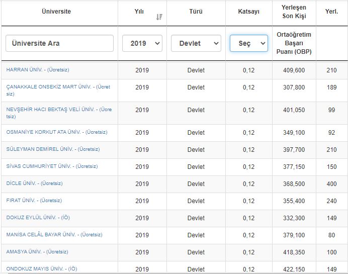Open the Seç coefficient dropdown

click(249, 43)
